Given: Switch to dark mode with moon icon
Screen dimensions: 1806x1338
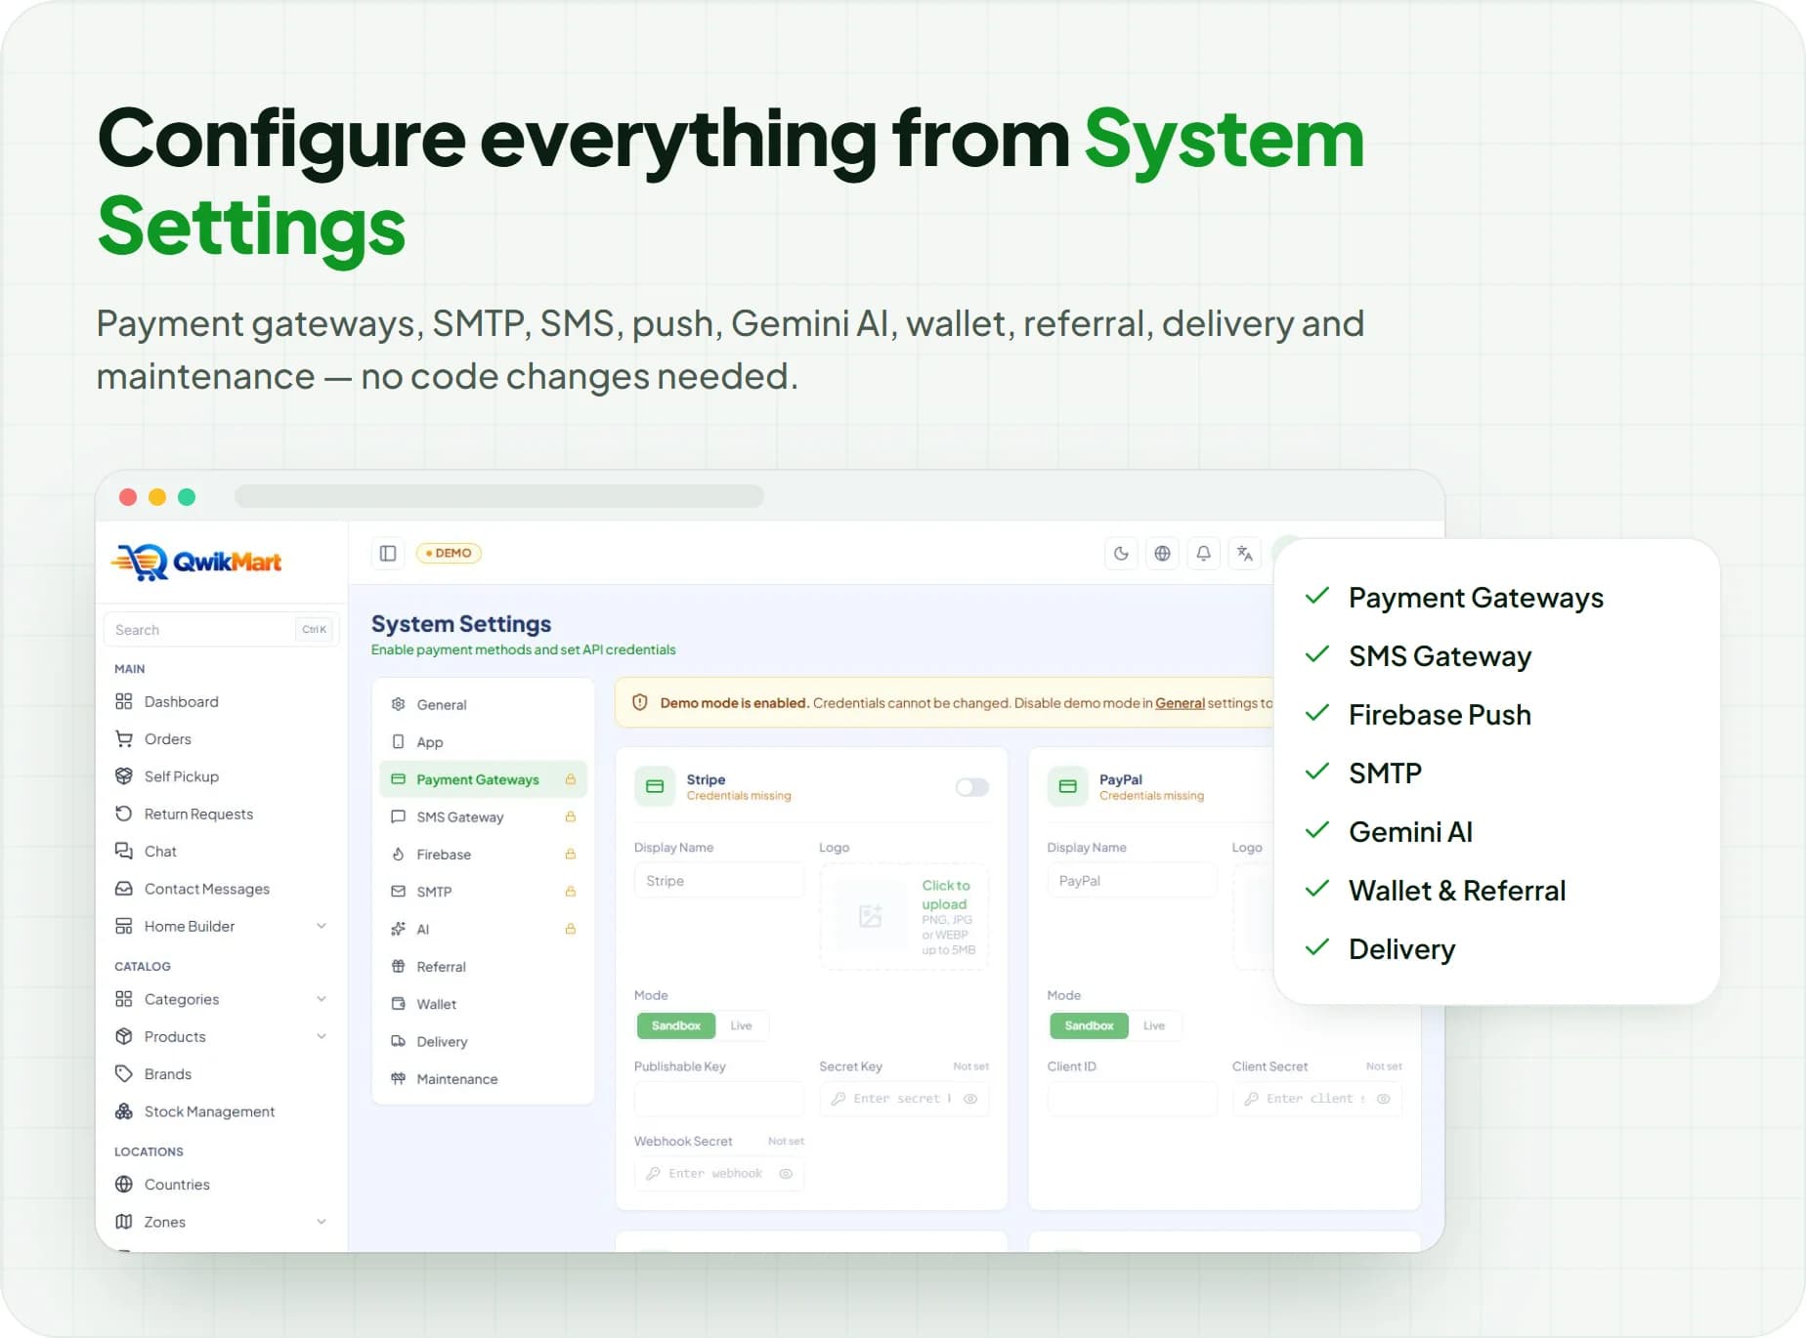Looking at the screenshot, I should [x=1121, y=554].
